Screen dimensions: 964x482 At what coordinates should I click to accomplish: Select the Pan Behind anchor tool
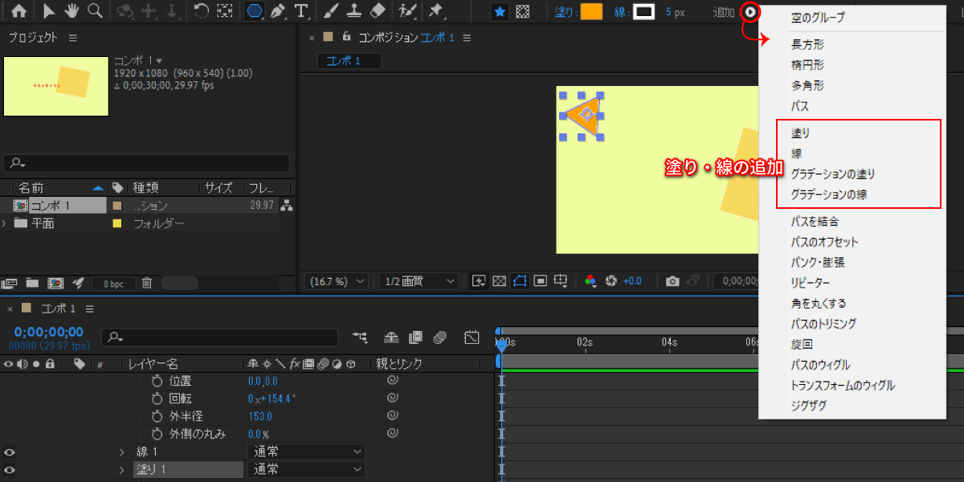click(x=226, y=11)
